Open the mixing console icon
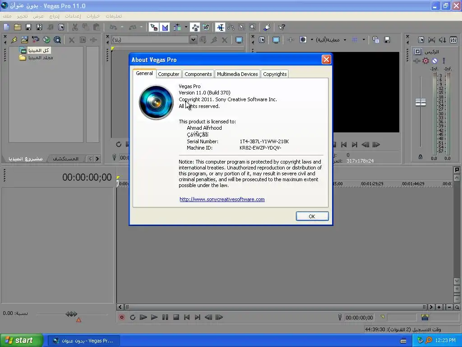The width and height of the screenshot is (462, 347). pyautogui.click(x=453, y=40)
